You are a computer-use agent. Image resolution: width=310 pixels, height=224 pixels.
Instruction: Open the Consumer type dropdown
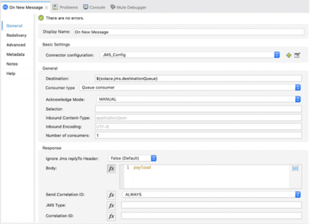[x=190, y=87]
